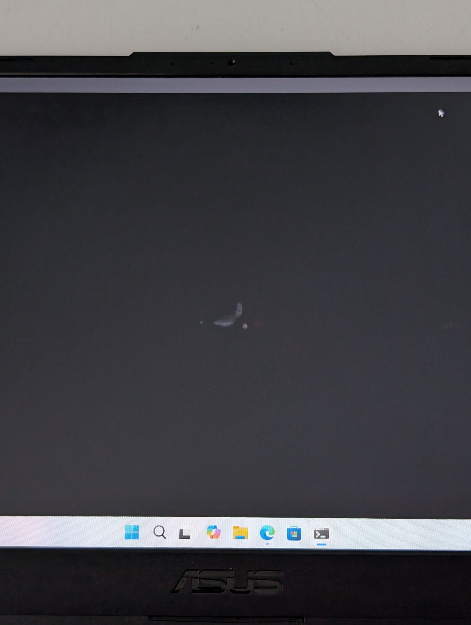471x625 pixels.
Task: Launch Microsoft Edge browser
Action: point(267,533)
